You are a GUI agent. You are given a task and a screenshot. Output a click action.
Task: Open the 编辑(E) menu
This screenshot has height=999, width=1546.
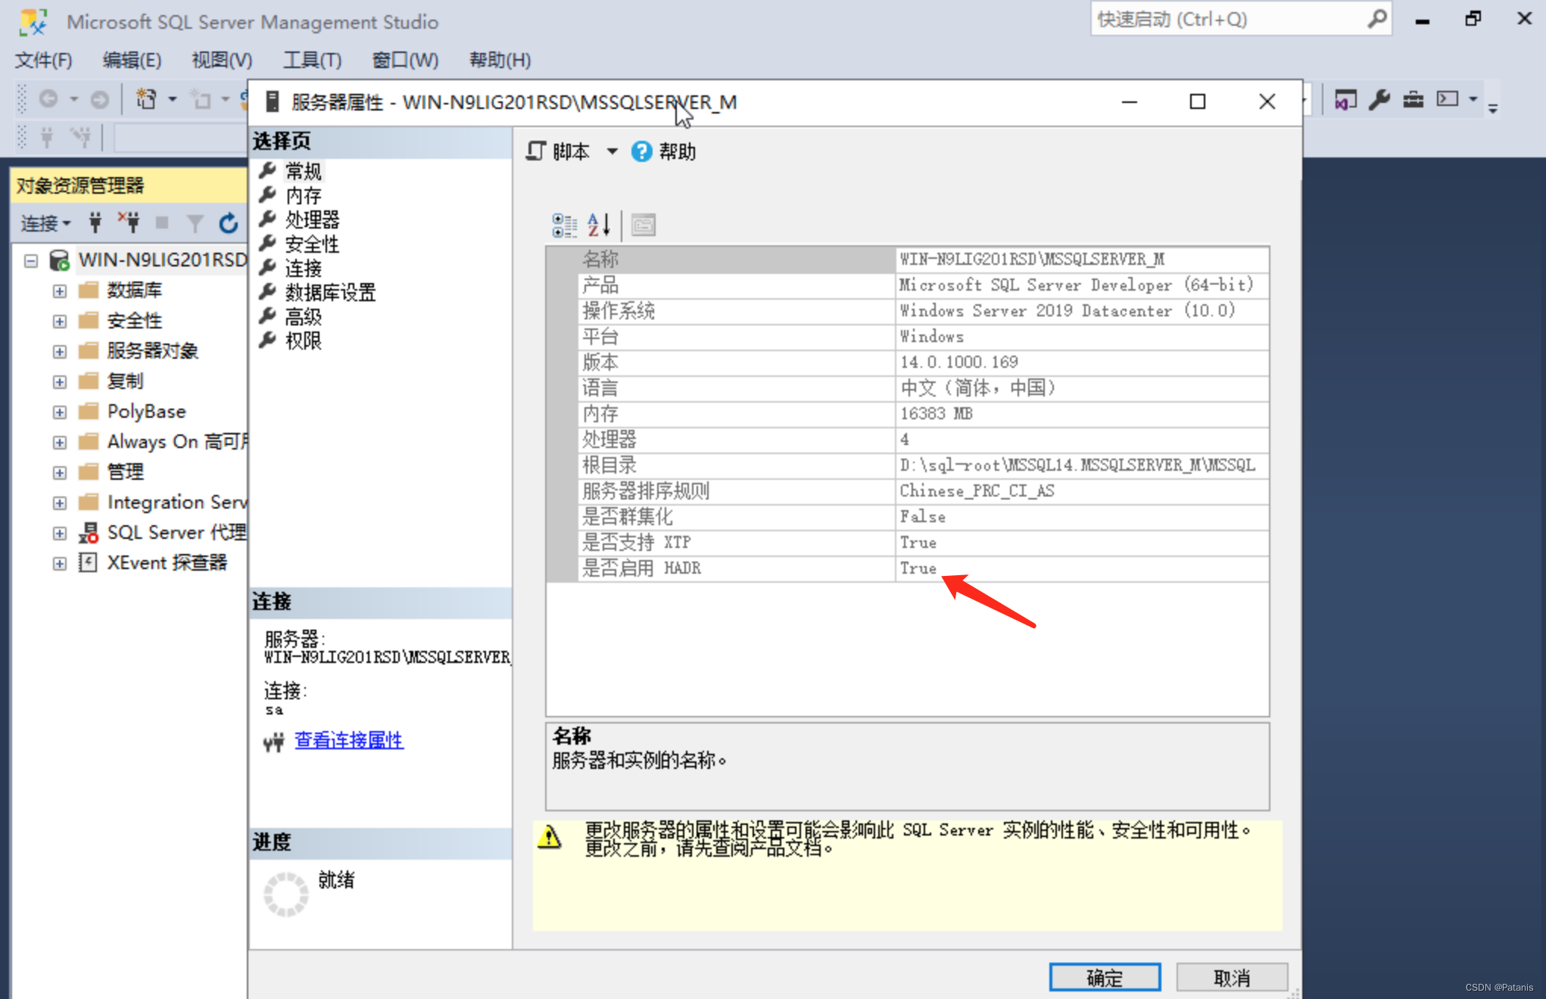pos(132,60)
